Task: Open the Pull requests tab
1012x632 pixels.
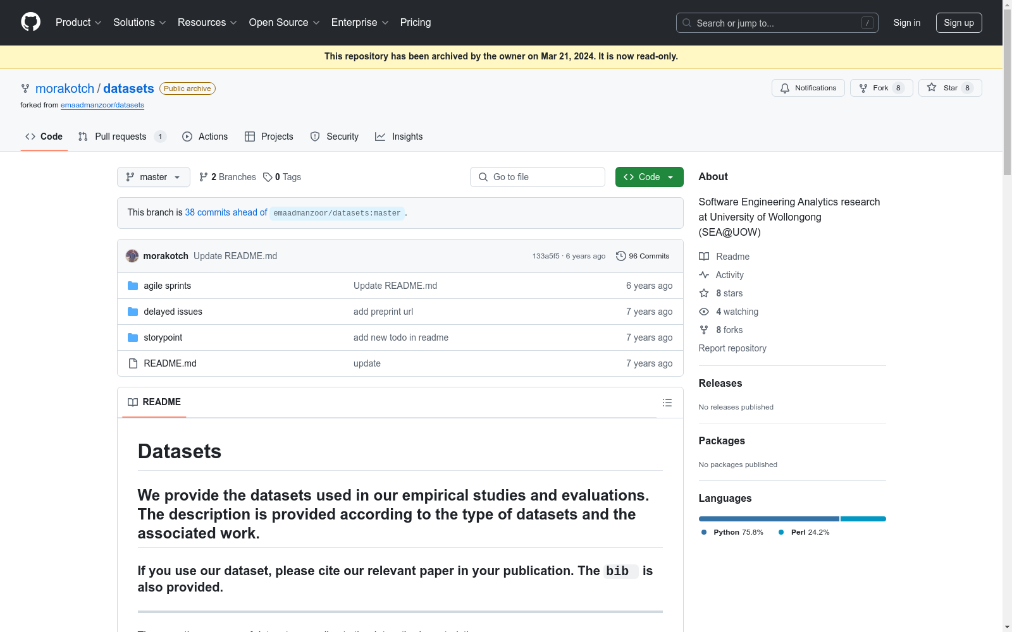Action: point(122,137)
